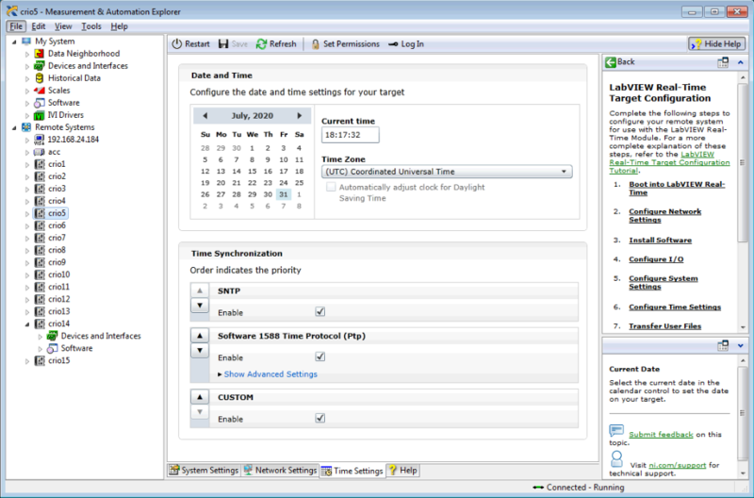The image size is (754, 498).
Task: Collapse the Remote Systems tree node
Action: click(x=14, y=128)
